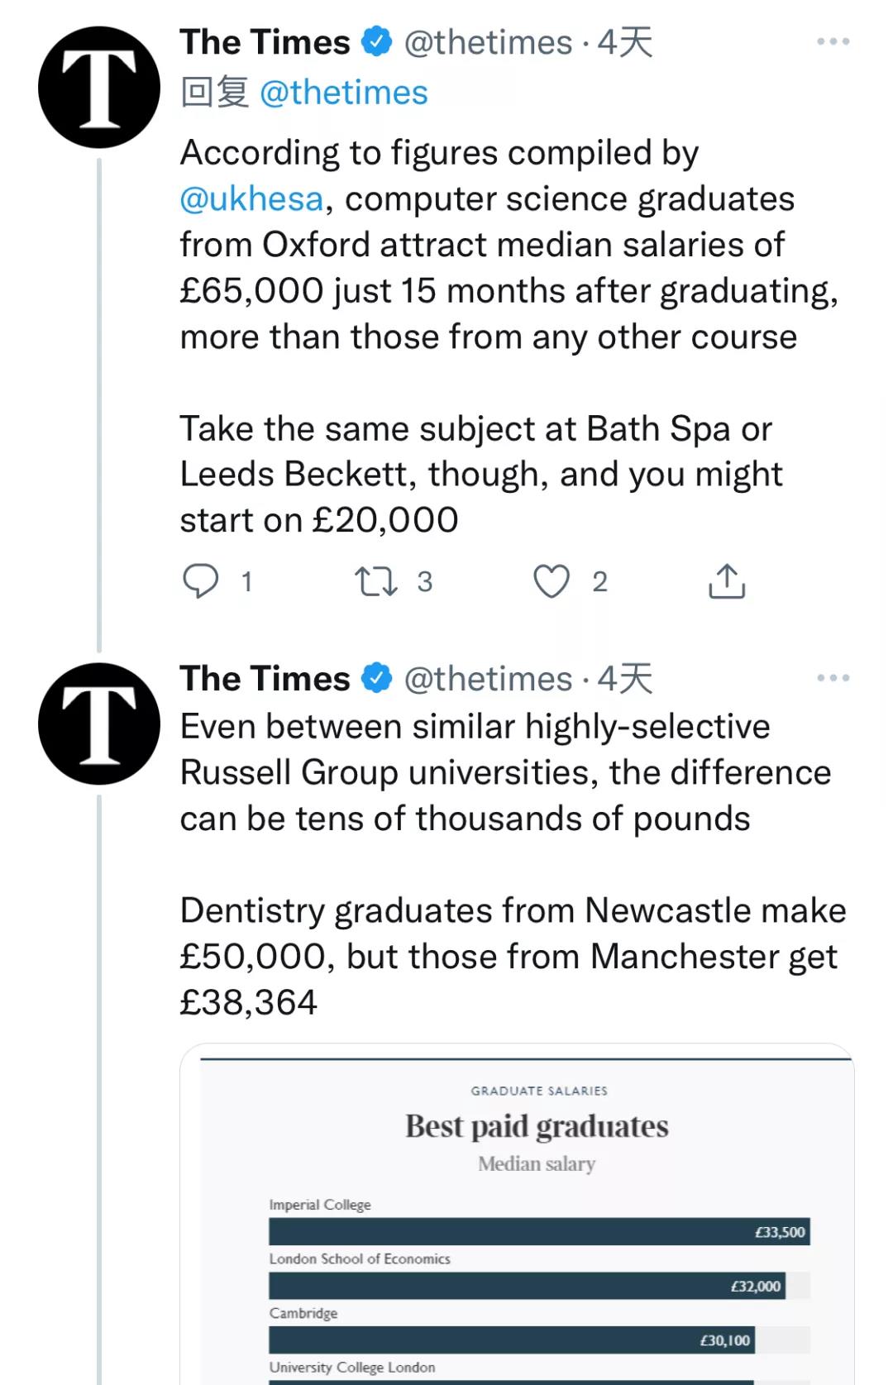Tap the verified badge on first tweet
Image resolution: width=893 pixels, height=1385 pixels.
point(377,42)
